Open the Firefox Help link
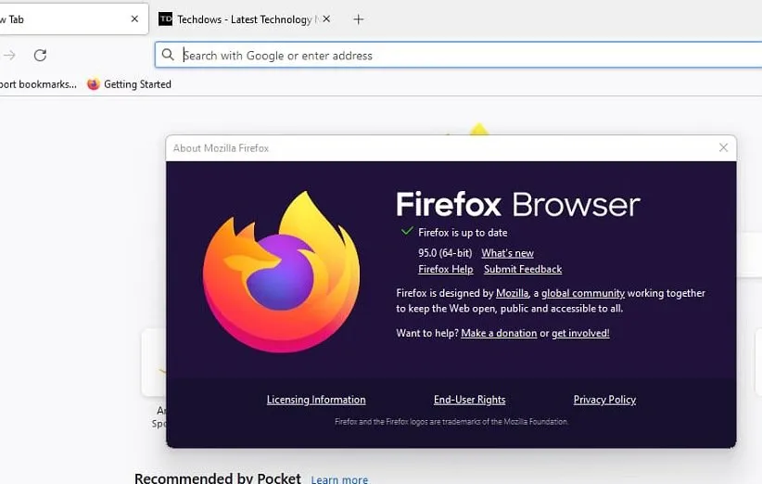Image resolution: width=762 pixels, height=484 pixels. pyautogui.click(x=445, y=269)
